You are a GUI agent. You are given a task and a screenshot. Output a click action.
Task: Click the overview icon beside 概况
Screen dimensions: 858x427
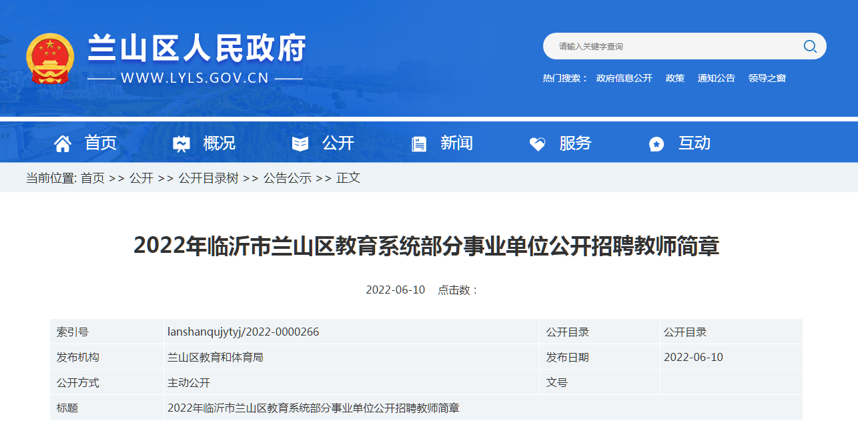(x=181, y=143)
